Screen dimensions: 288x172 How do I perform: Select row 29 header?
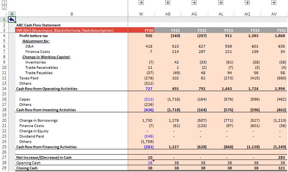click(4, 168)
